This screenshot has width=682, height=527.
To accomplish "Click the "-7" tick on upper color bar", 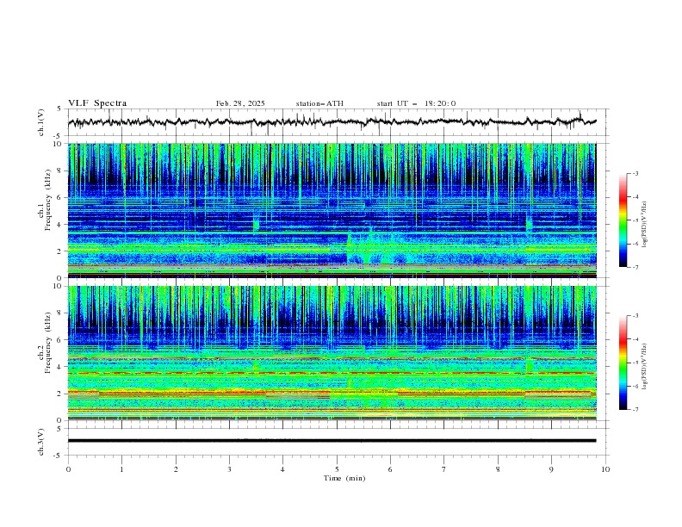I will (x=635, y=267).
